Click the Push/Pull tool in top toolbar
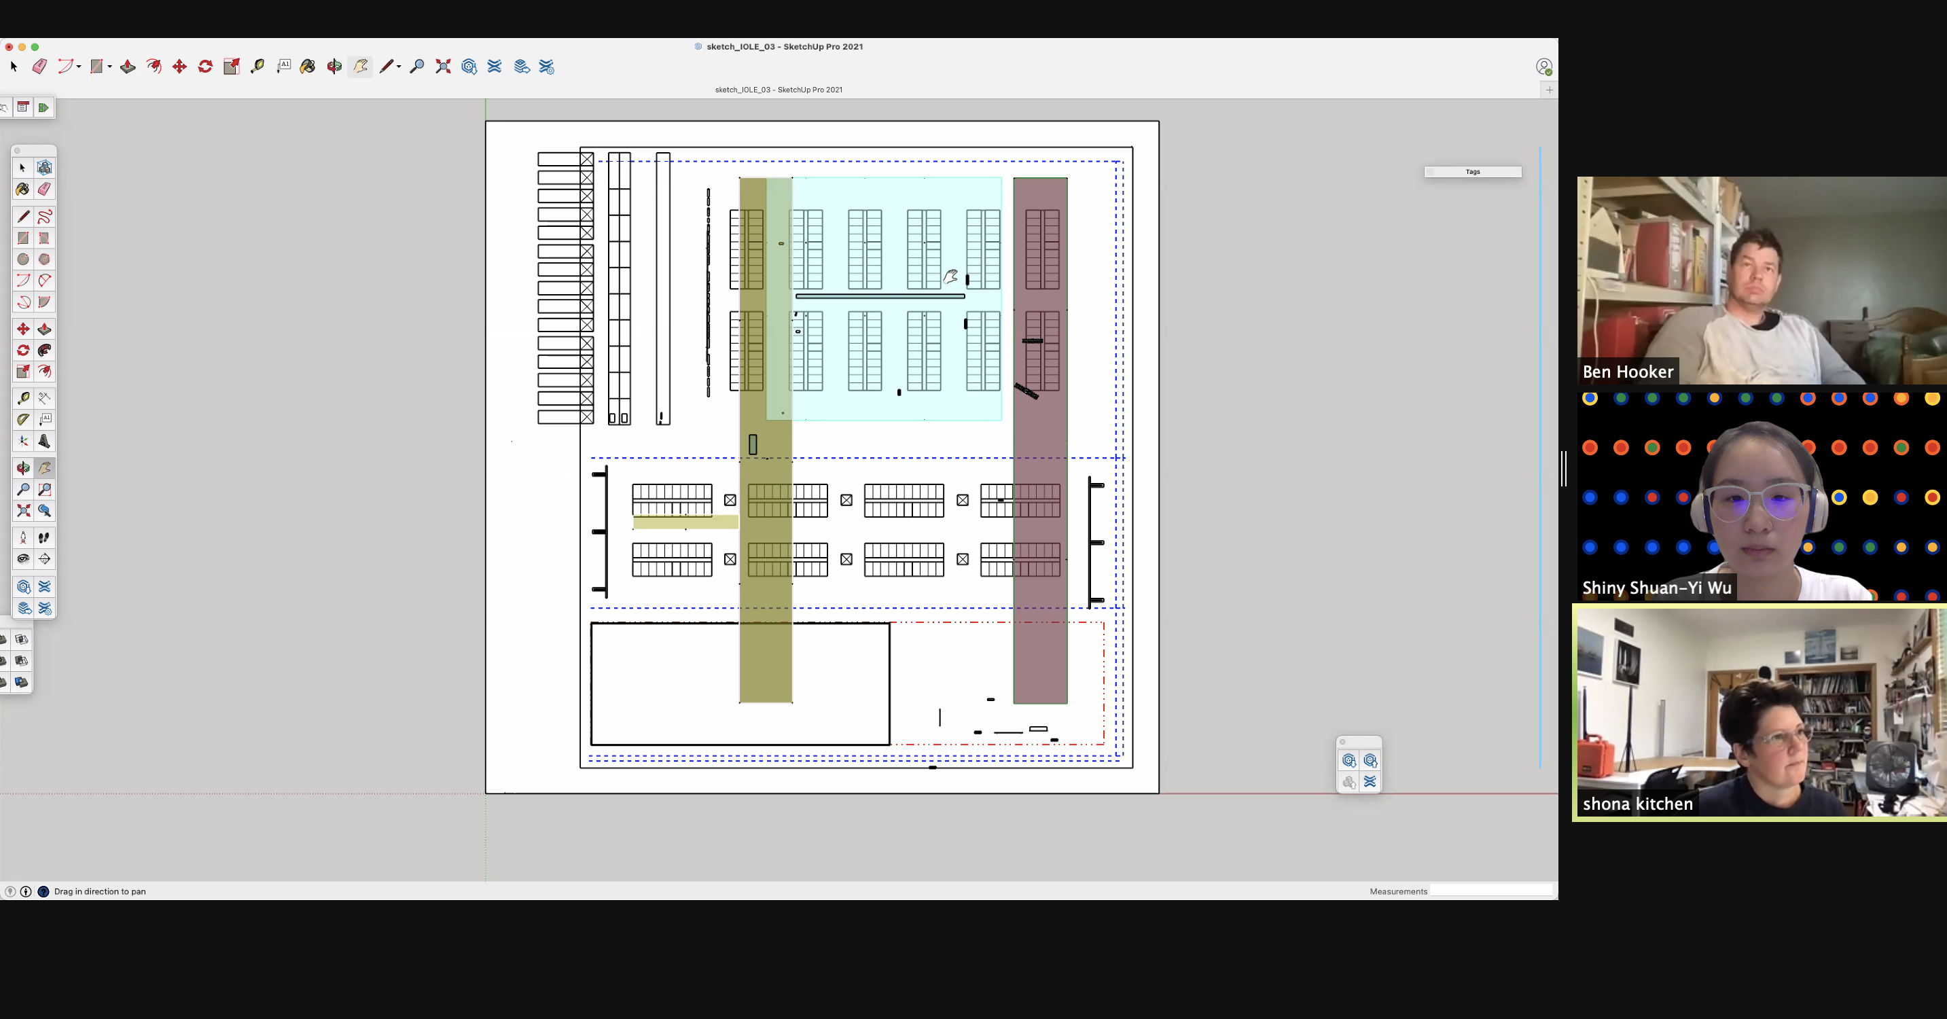Image resolution: width=1947 pixels, height=1019 pixels. coord(128,67)
